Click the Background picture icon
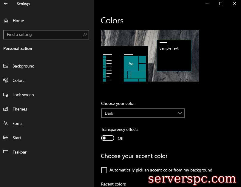This screenshot has height=187, width=241. [6, 66]
